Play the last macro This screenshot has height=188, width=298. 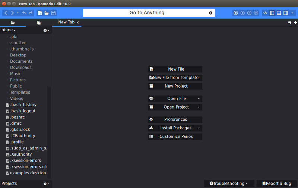pyautogui.click(x=249, y=13)
